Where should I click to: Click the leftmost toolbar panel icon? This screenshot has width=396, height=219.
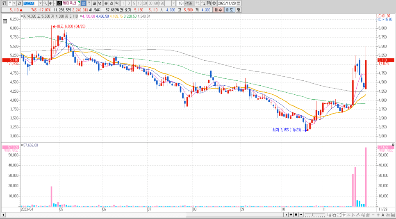pos(3,3)
